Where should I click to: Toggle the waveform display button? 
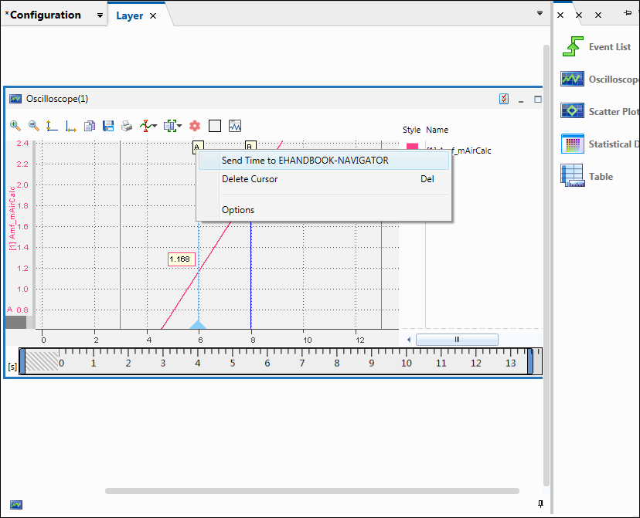click(235, 125)
